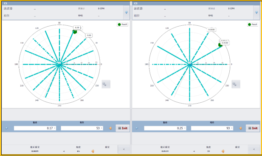Expand the C2 header panel with blue down arrow
This screenshot has width=262, height=156.
click(256, 12)
